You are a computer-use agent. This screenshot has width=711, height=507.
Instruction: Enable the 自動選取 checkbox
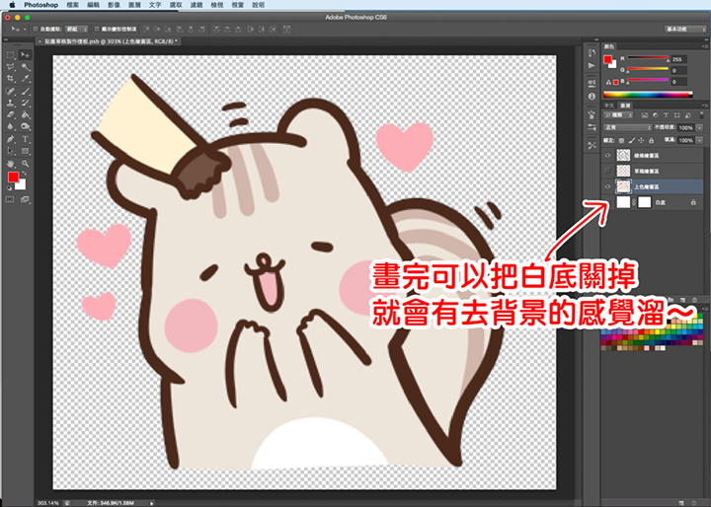(36, 29)
